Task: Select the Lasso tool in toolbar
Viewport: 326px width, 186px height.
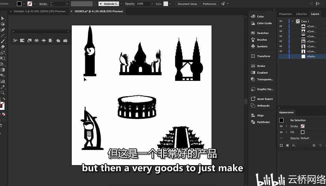Action: click(x=3, y=24)
